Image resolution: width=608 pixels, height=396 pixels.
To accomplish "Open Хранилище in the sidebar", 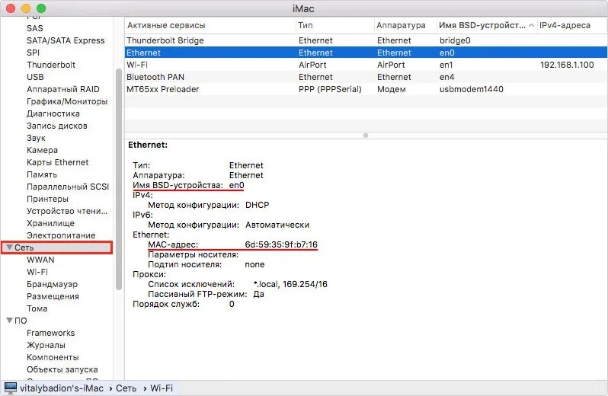I will [x=50, y=224].
